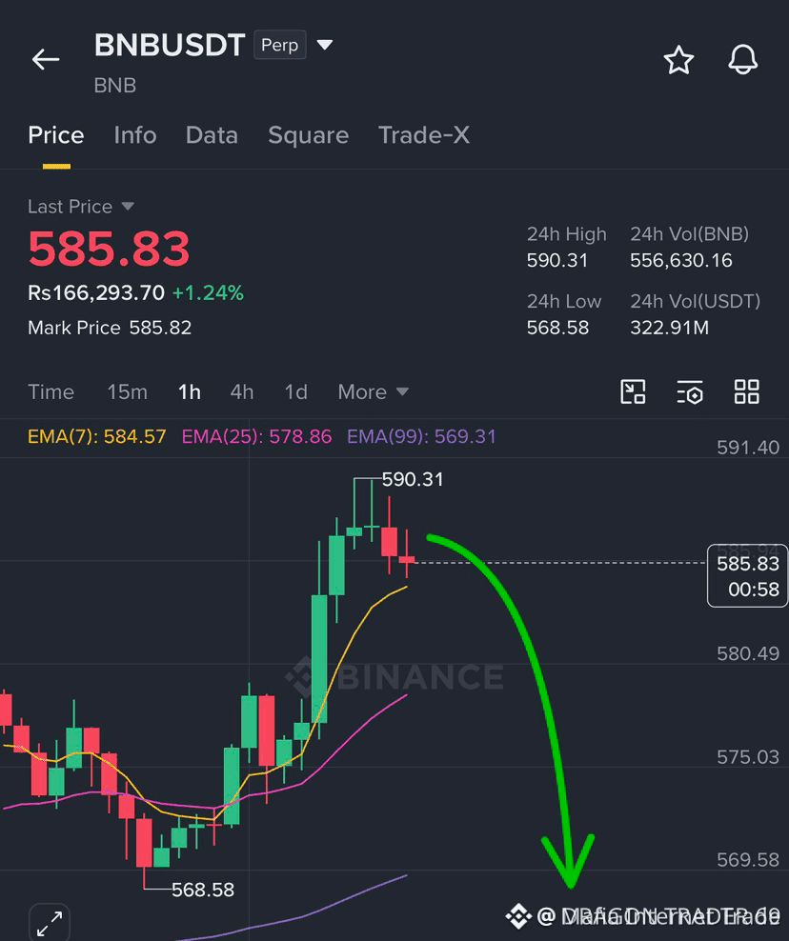
Task: Tap the 591.40 price axis label
Action: coord(748,447)
